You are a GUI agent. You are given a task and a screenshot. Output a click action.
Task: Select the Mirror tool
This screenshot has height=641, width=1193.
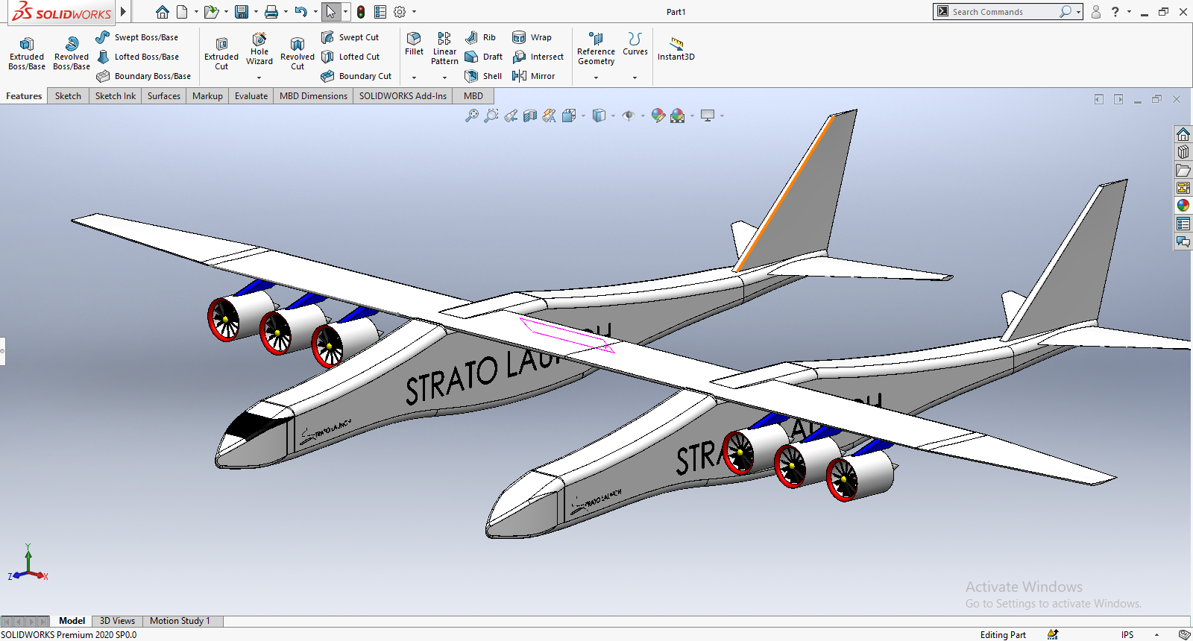[533, 76]
